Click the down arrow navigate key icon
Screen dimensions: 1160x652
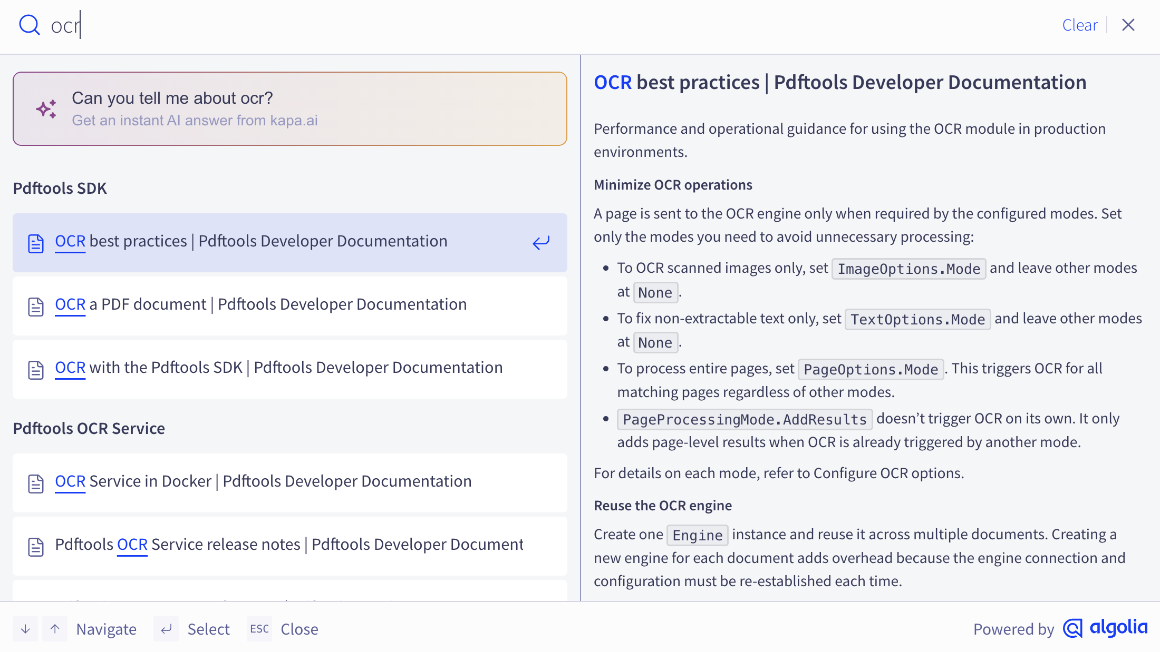25,629
